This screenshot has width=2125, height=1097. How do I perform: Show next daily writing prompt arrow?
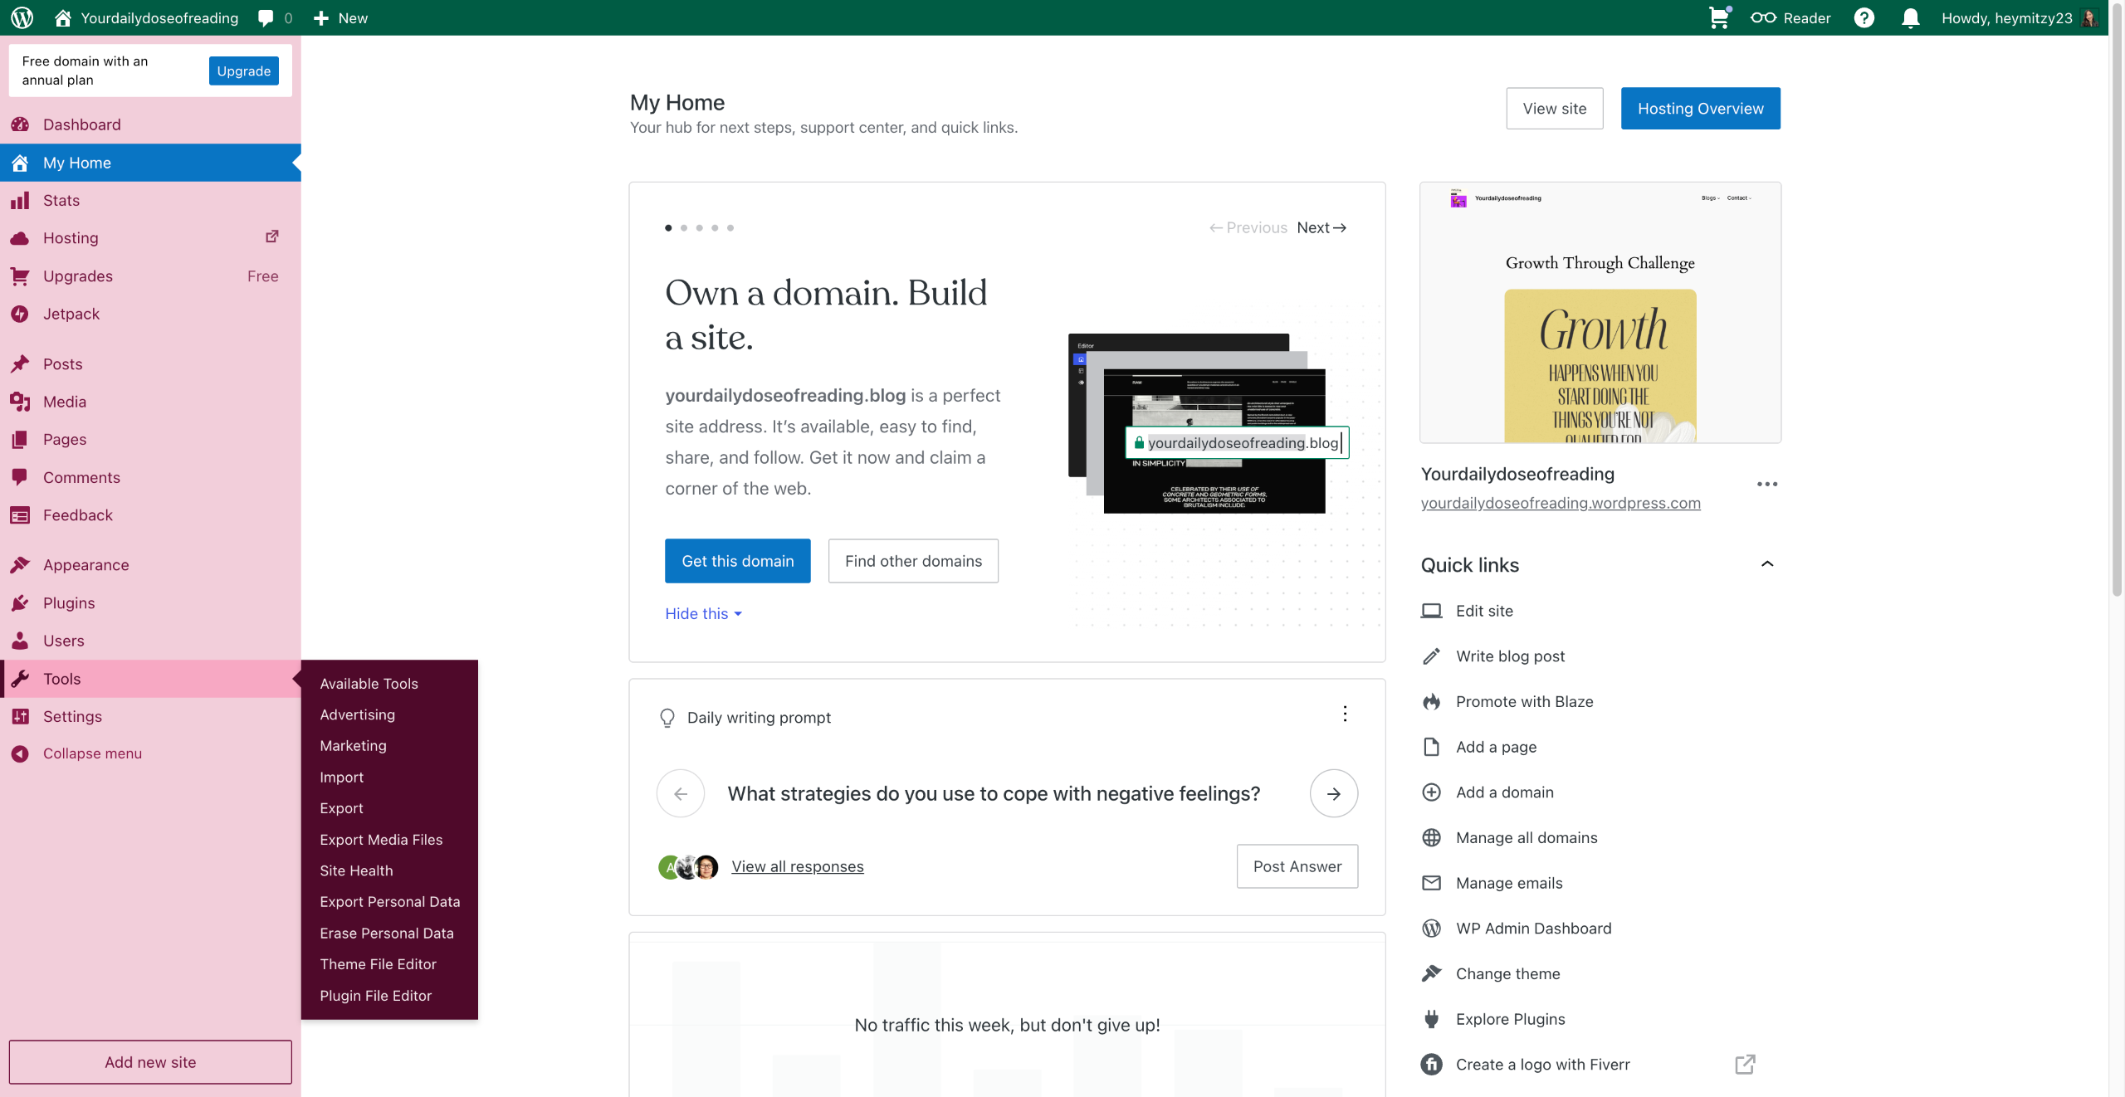coord(1333,793)
